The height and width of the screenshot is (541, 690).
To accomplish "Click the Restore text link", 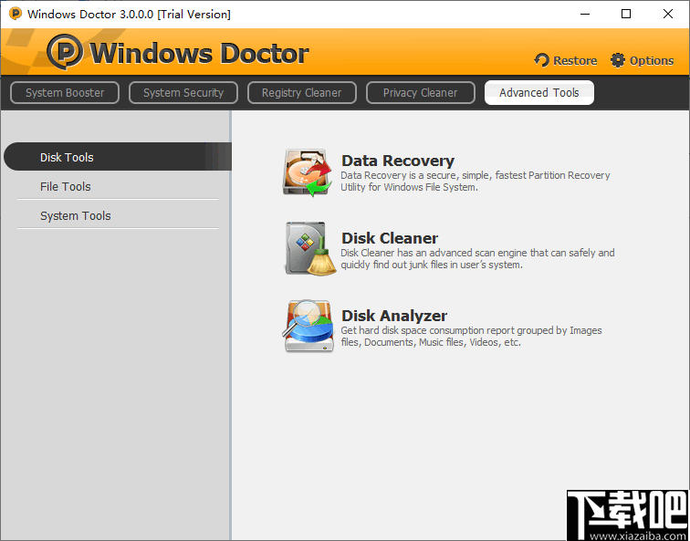I will click(x=575, y=61).
